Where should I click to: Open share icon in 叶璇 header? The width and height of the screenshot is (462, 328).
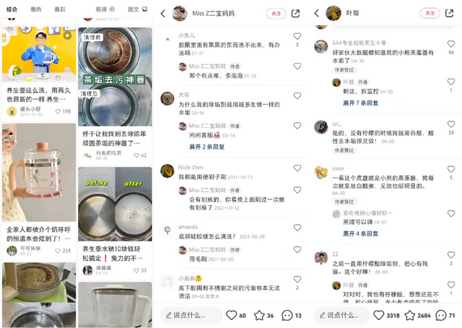coord(449,13)
